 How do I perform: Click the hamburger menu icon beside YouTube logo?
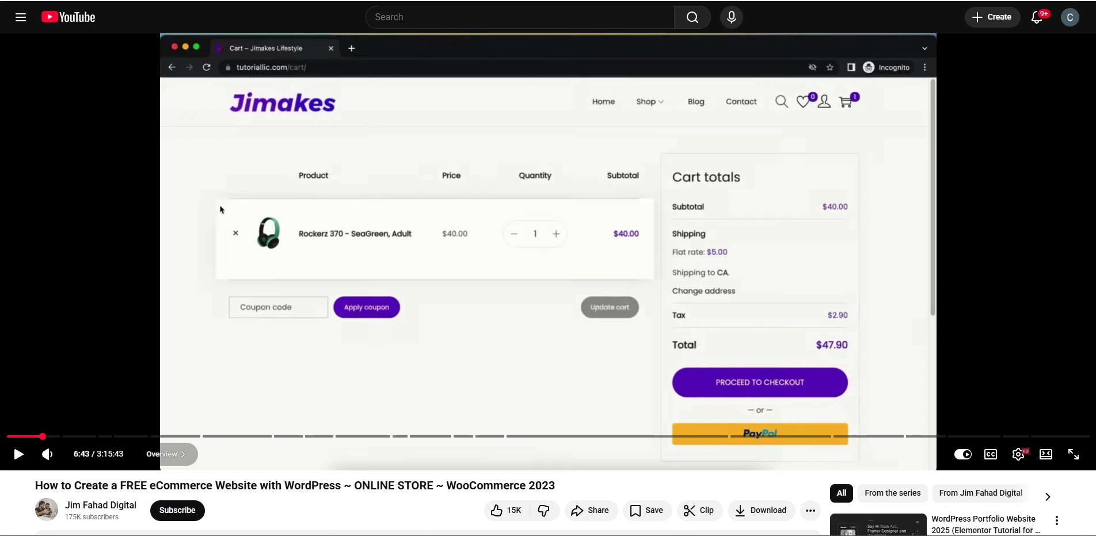point(20,17)
